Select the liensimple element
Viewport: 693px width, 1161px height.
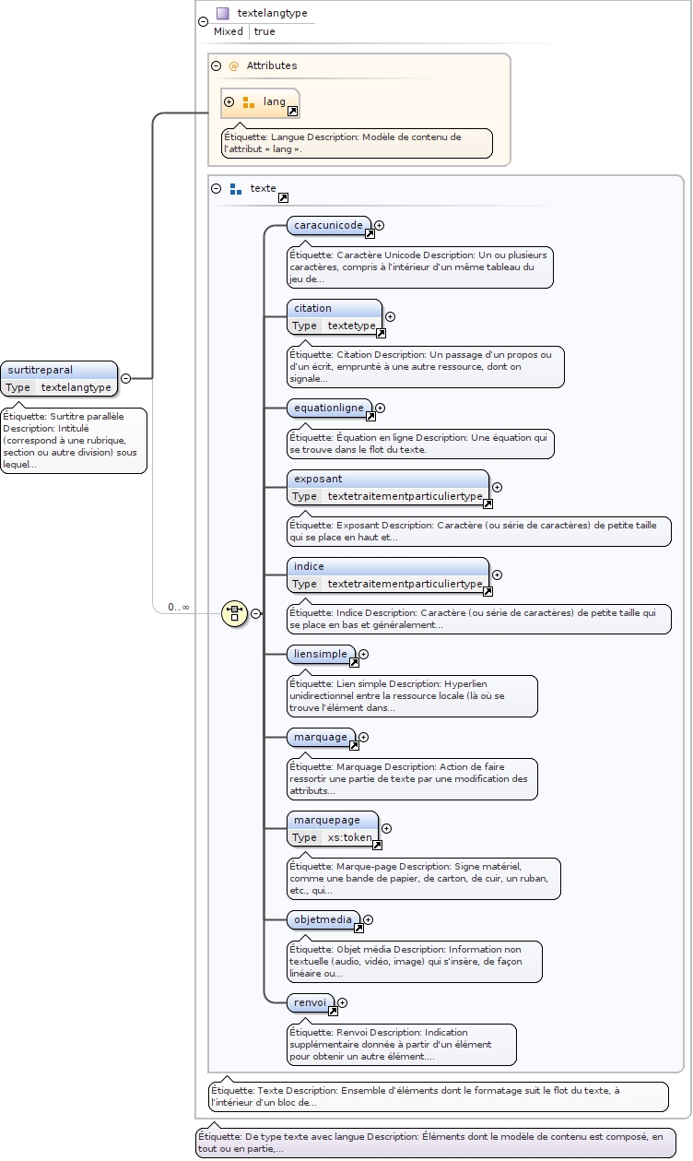click(x=320, y=654)
